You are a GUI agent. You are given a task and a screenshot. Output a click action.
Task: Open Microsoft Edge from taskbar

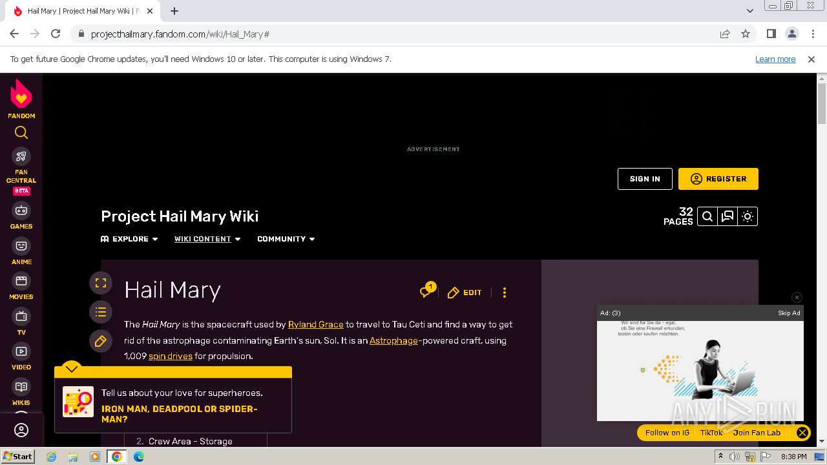[x=139, y=457]
